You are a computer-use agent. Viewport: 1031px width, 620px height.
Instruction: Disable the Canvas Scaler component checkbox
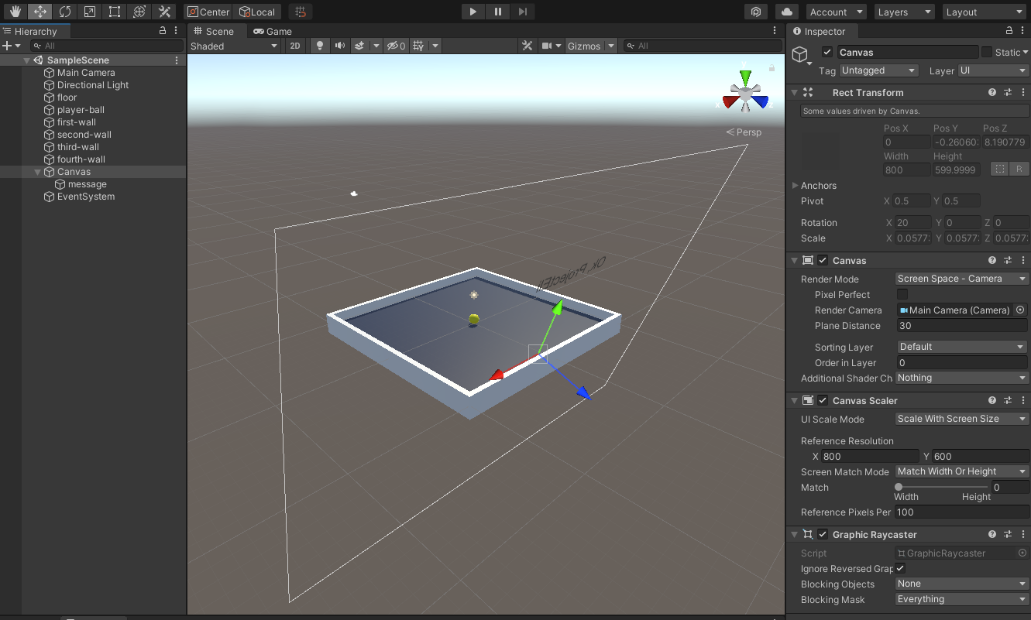click(x=823, y=400)
